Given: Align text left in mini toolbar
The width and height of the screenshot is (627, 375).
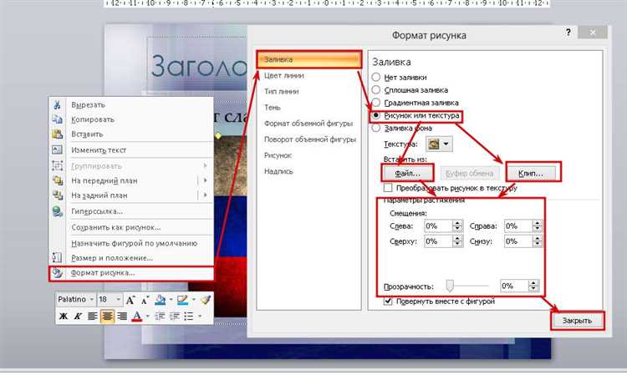Looking at the screenshot, I should (92, 317).
